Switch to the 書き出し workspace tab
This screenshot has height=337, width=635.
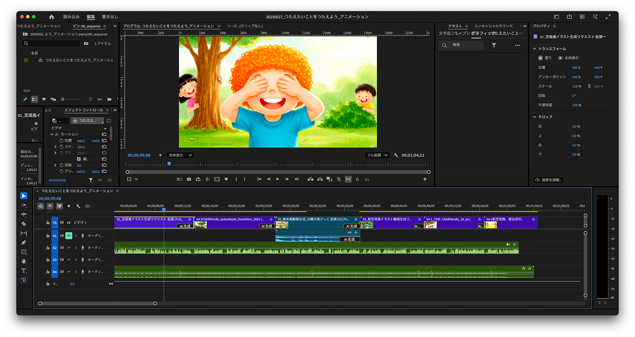tap(110, 17)
